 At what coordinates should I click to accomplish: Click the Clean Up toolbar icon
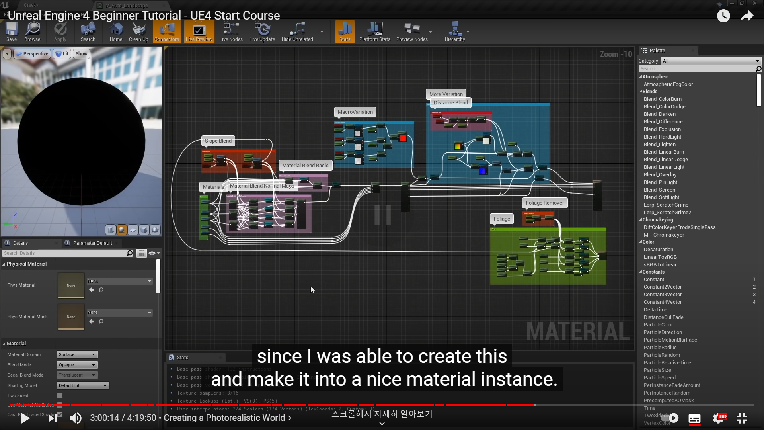coord(138,31)
